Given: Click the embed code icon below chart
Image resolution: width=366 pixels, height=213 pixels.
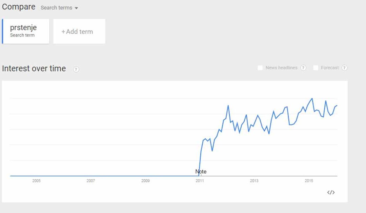Looking at the screenshot, I should (331, 192).
